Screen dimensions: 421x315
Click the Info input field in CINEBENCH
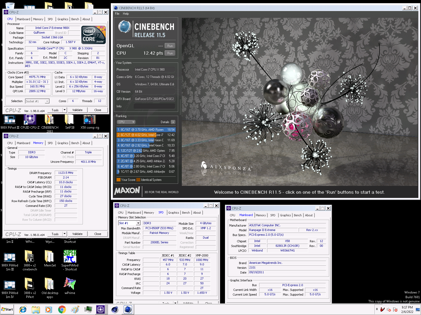154,106
